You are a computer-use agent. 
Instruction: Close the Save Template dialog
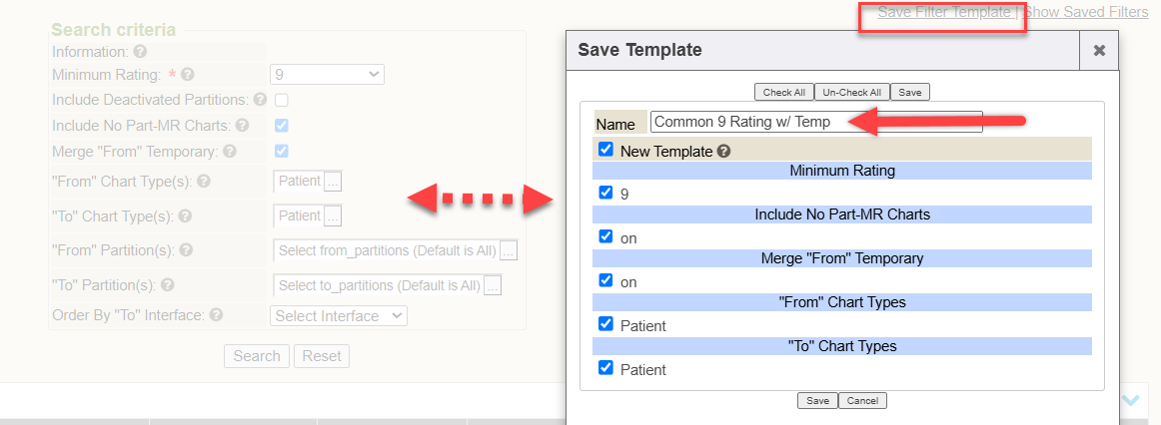(x=1099, y=50)
